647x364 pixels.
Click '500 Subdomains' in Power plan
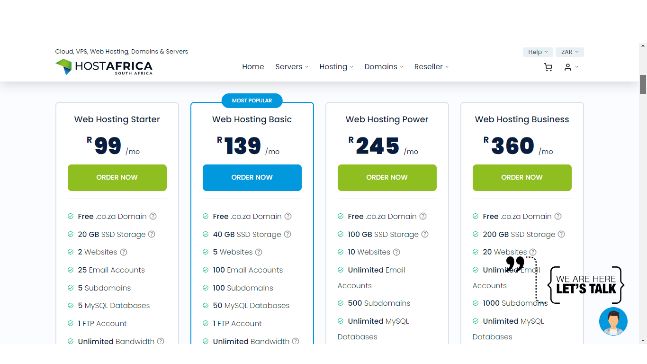[379, 303]
